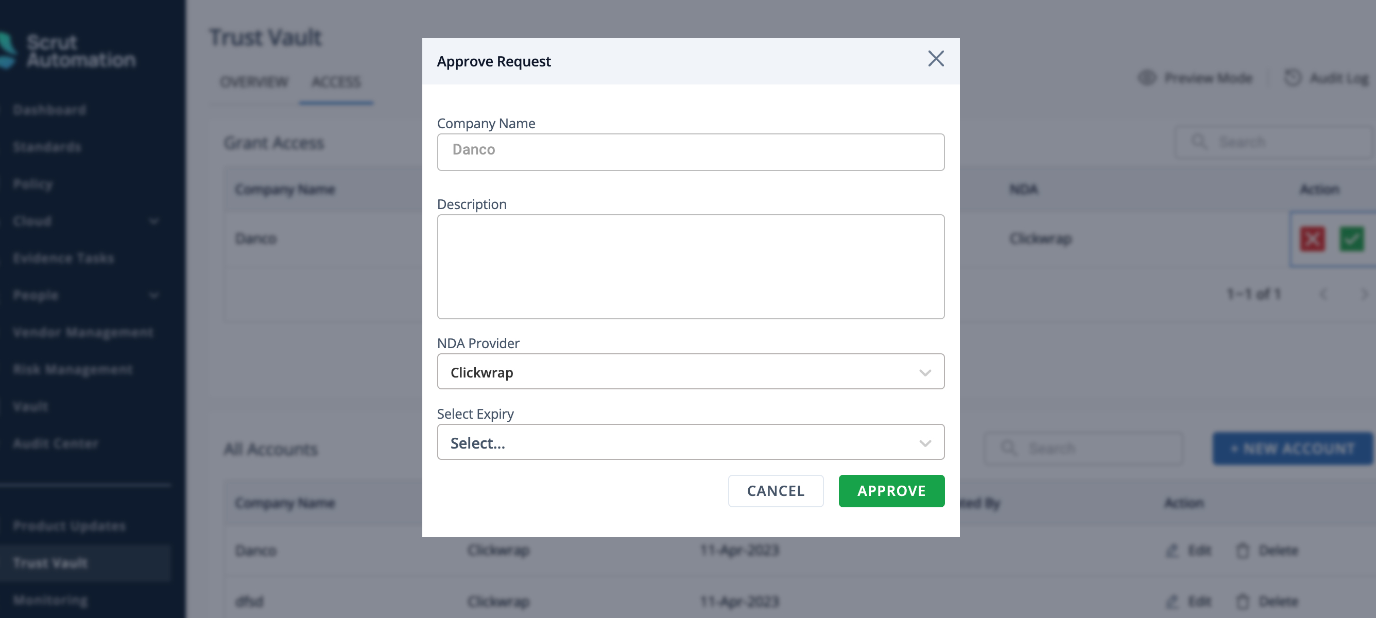Open the Select Expiry dropdown

pos(691,442)
